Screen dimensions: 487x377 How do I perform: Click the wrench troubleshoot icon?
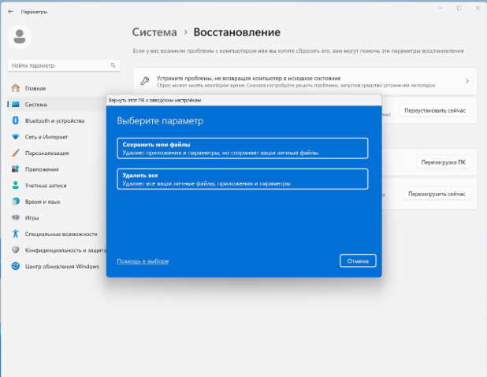click(144, 81)
